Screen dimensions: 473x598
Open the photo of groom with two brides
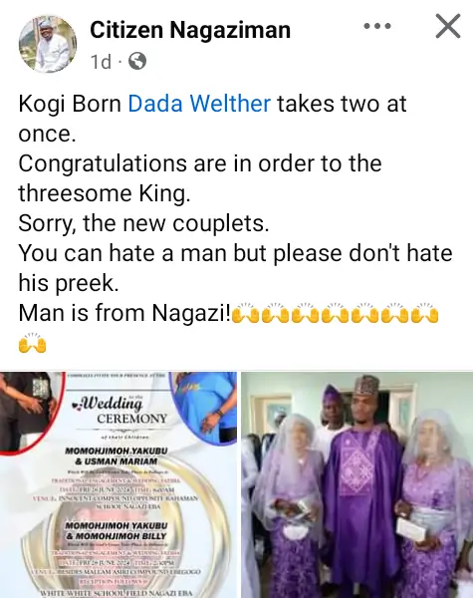(357, 484)
